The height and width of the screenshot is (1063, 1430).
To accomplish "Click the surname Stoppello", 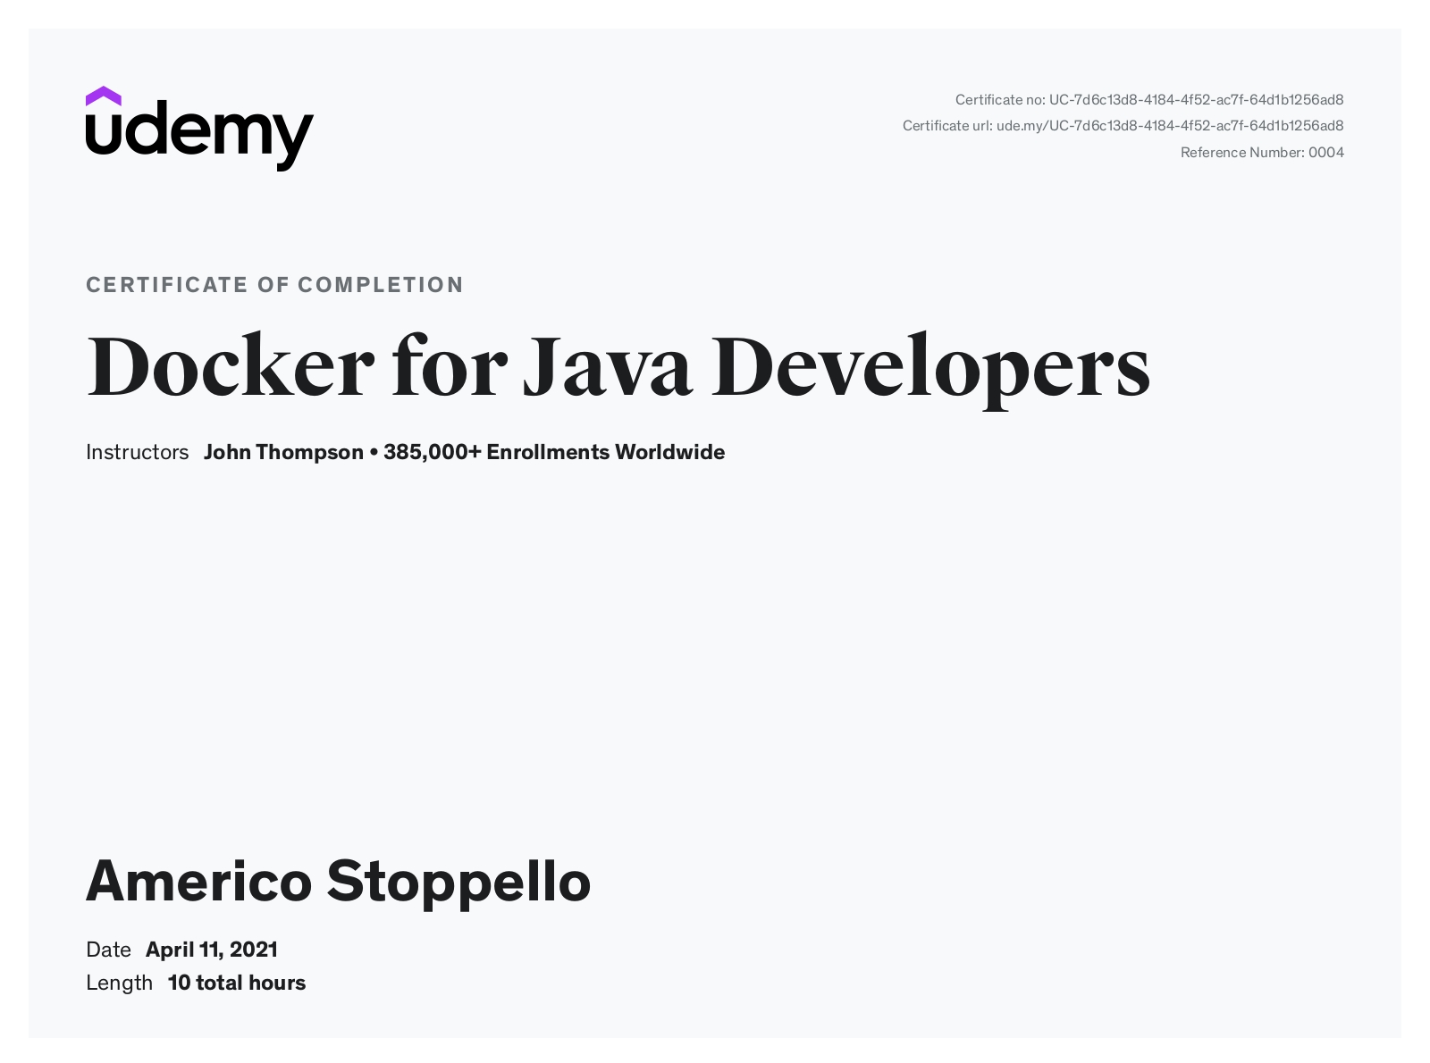I will [458, 882].
